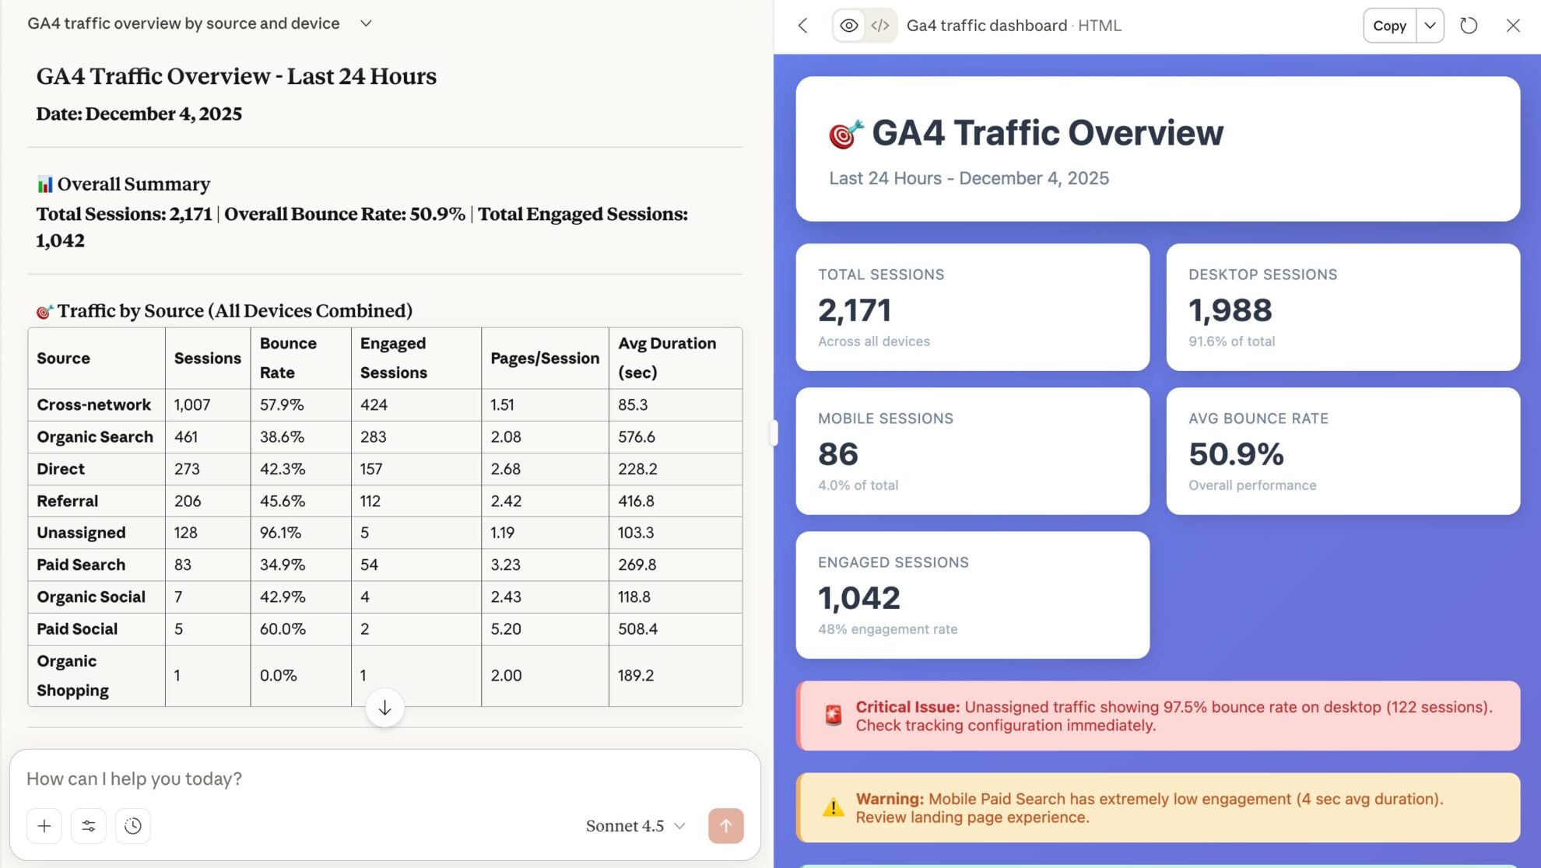Reload the Ga4 traffic dashboard artifact
1541x868 pixels.
point(1469,26)
